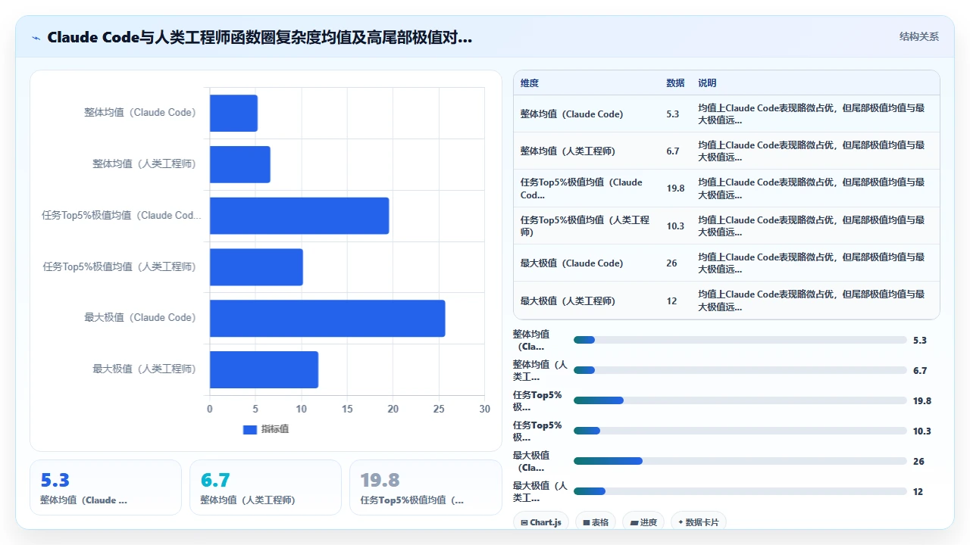This screenshot has width=970, height=545.
Task: Click the progress bar with value 19.8
Action: [740, 400]
